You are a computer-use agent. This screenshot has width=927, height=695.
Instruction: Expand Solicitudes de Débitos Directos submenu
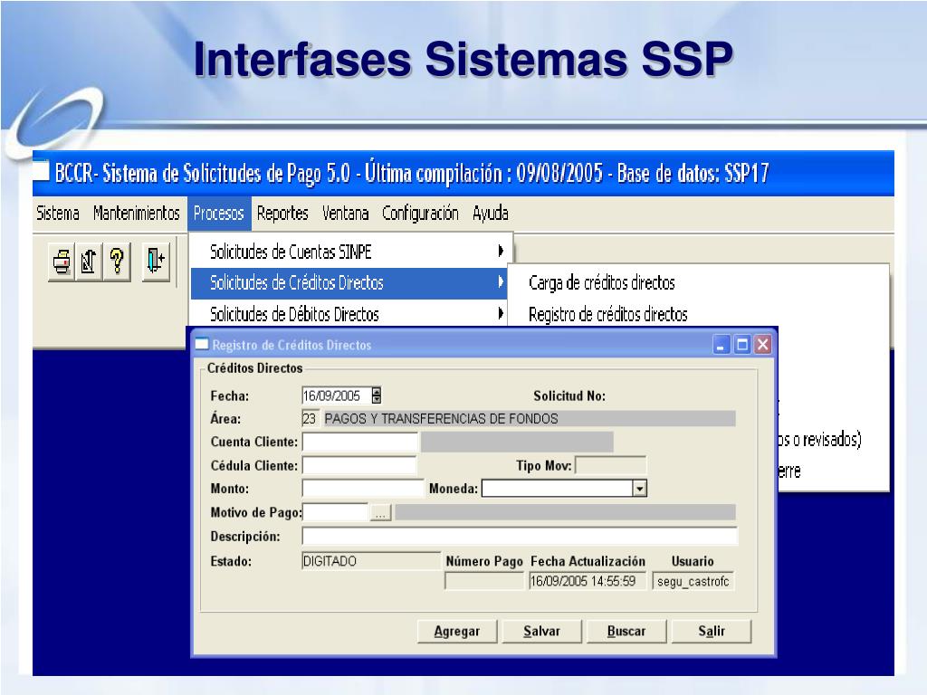point(349,314)
